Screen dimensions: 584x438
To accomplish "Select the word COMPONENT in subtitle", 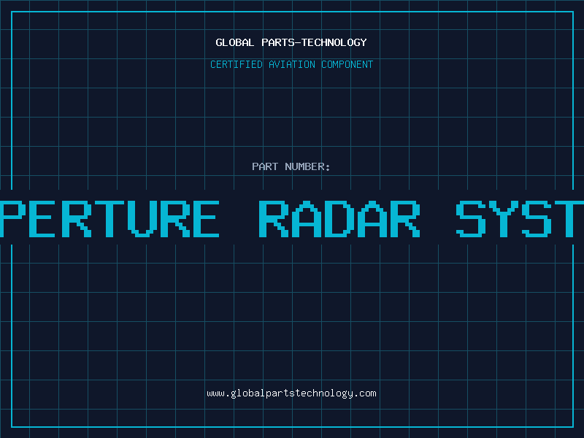I will pyautogui.click(x=347, y=64).
